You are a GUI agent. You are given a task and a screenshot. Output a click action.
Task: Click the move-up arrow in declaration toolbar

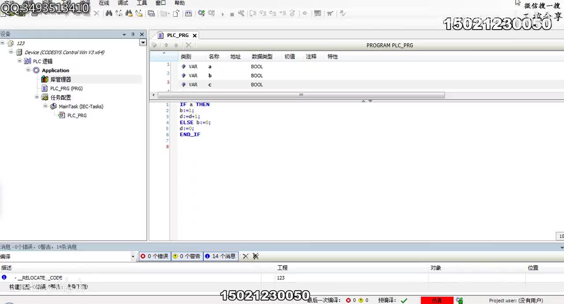[166, 45]
